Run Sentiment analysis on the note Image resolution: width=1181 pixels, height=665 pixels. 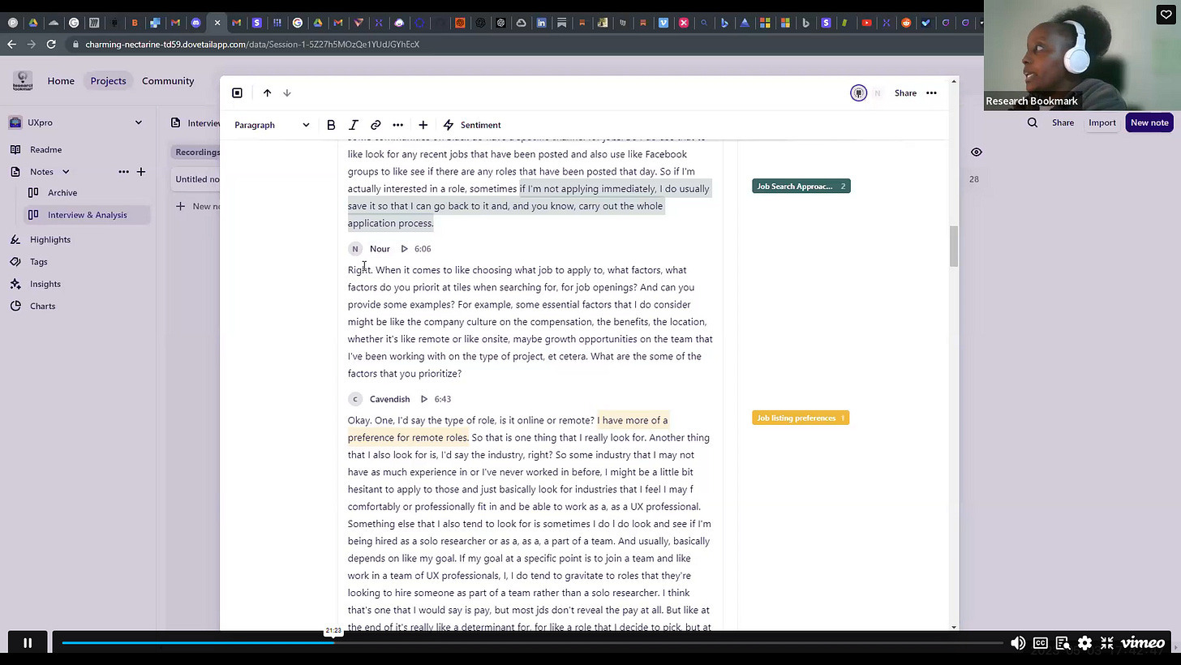point(472,125)
